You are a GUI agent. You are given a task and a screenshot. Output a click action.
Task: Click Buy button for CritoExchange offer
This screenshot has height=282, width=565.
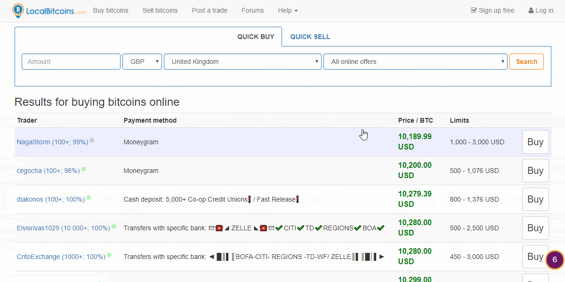535,257
